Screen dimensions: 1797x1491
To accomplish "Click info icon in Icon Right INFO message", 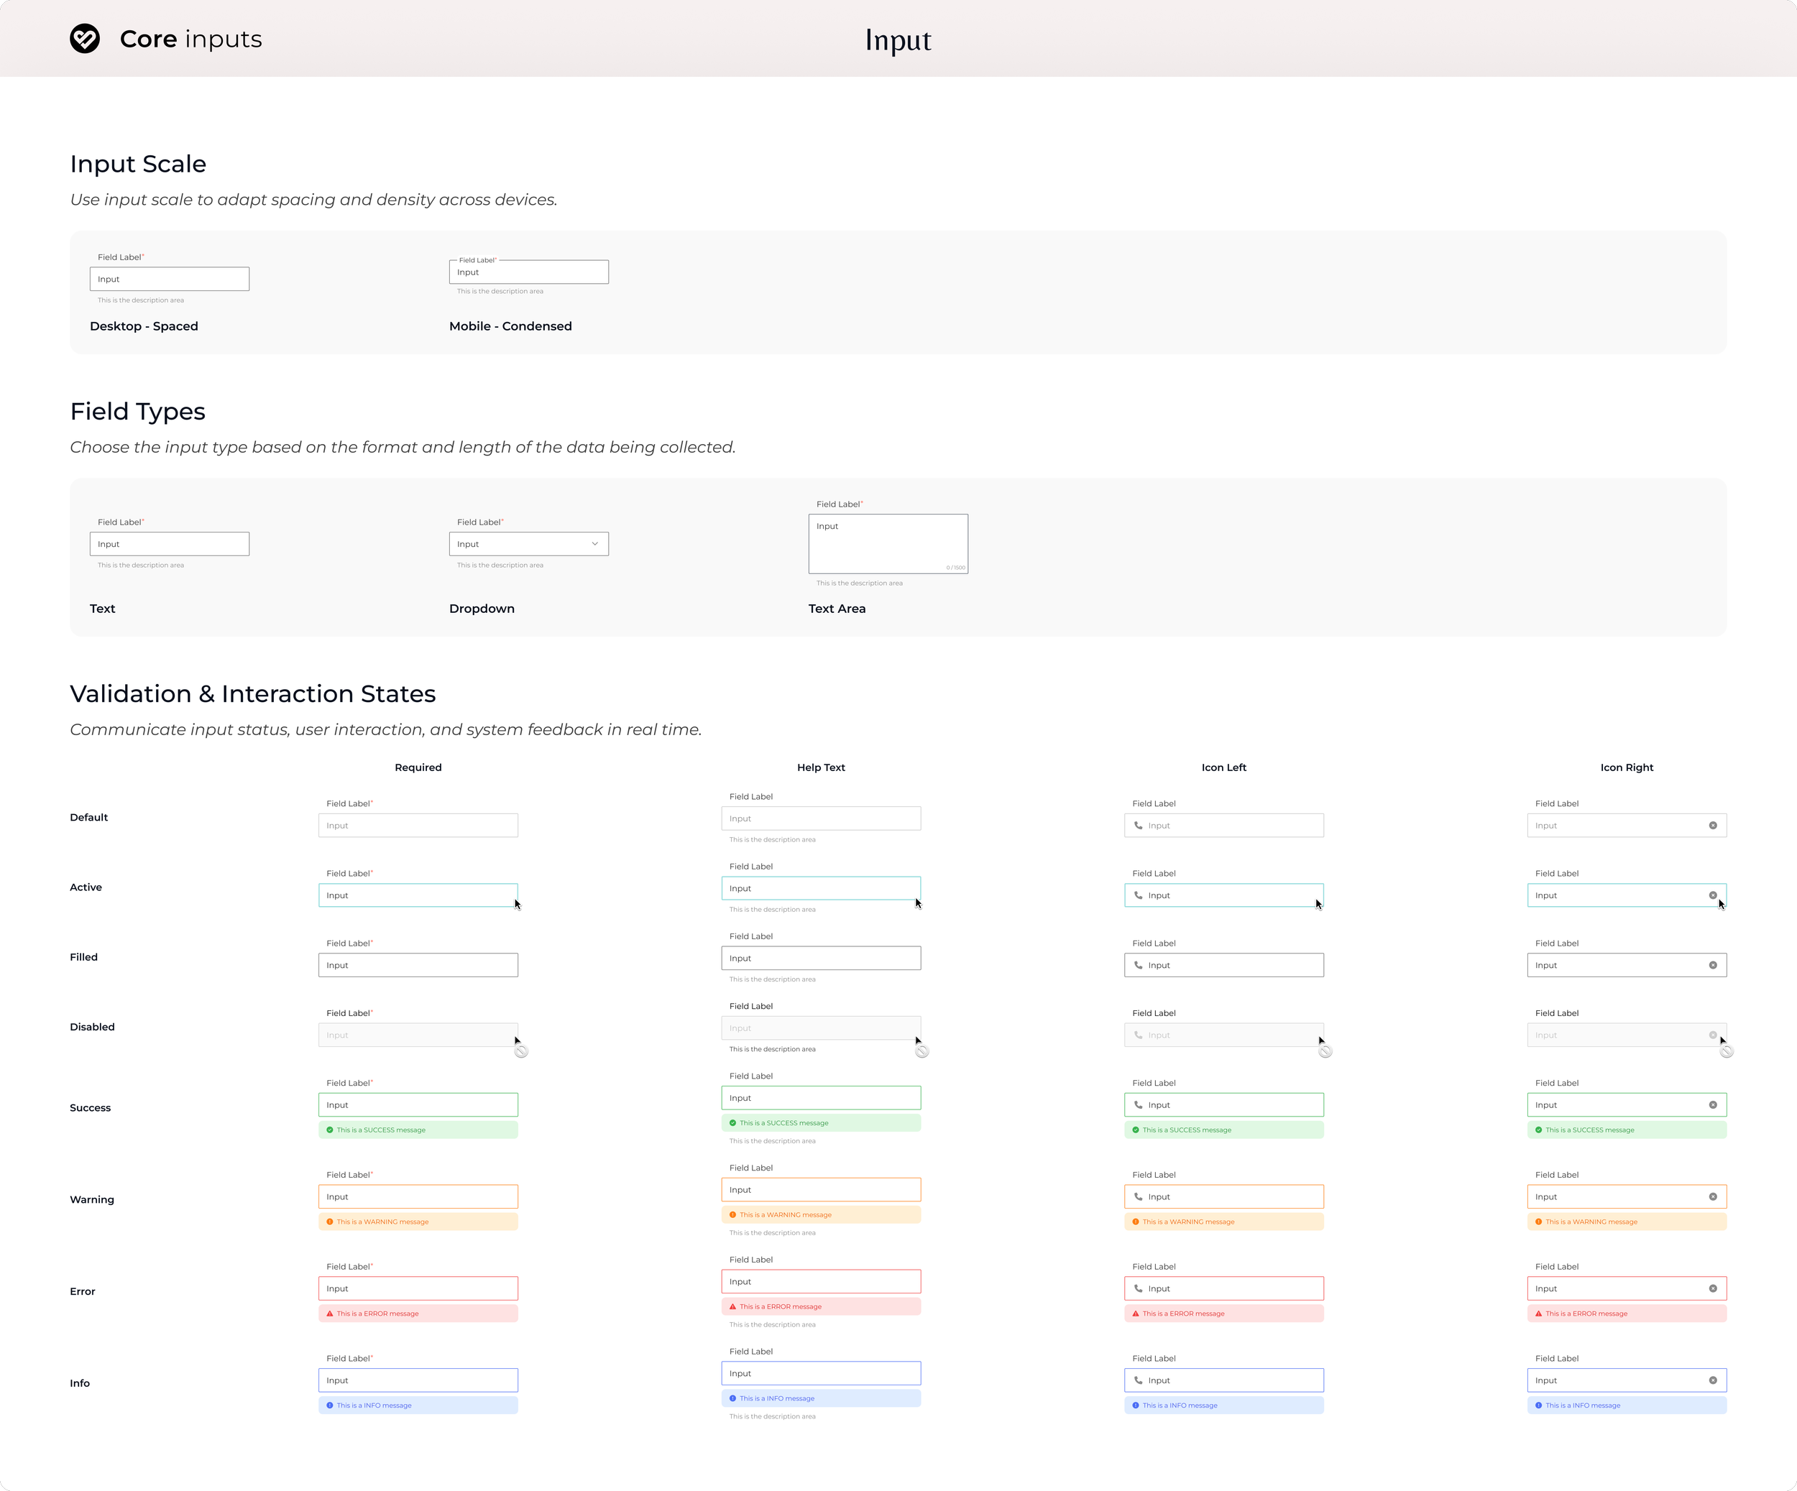I will [x=1538, y=1405].
